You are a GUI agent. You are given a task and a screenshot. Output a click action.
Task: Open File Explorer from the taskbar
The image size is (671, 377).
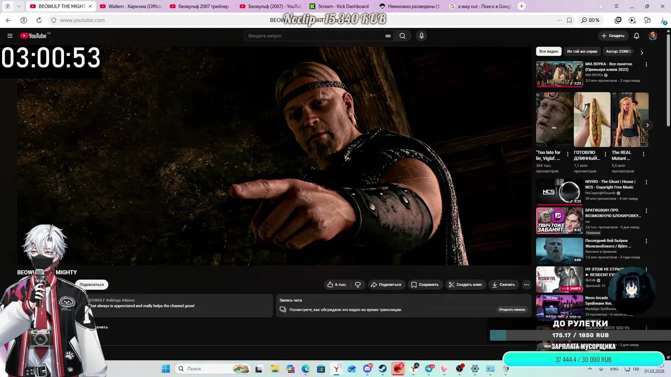[x=275, y=369]
